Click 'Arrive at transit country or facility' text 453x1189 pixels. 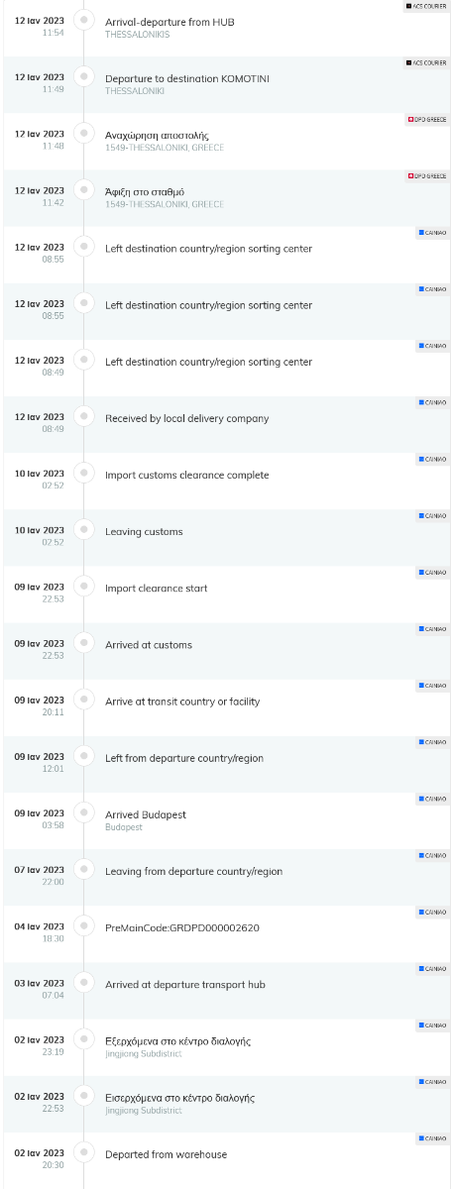182,702
